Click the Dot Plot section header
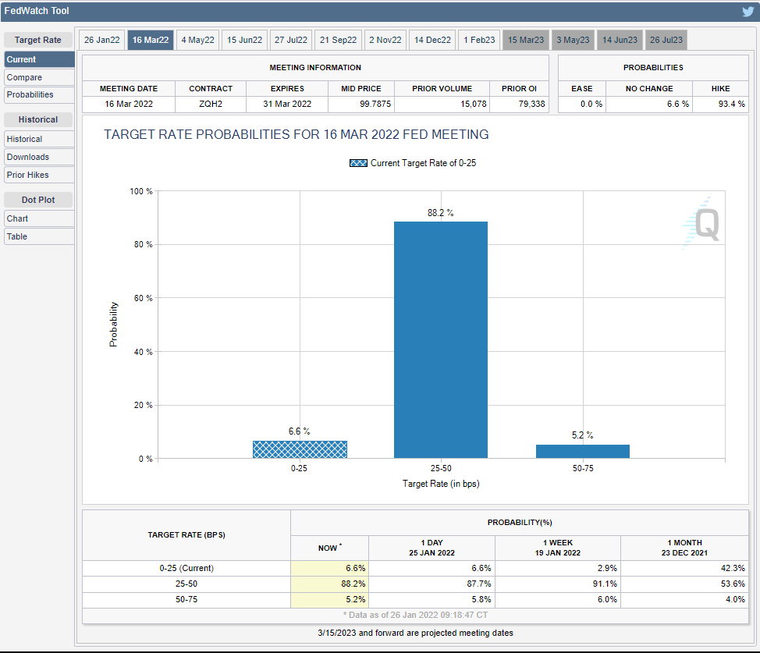 point(38,200)
